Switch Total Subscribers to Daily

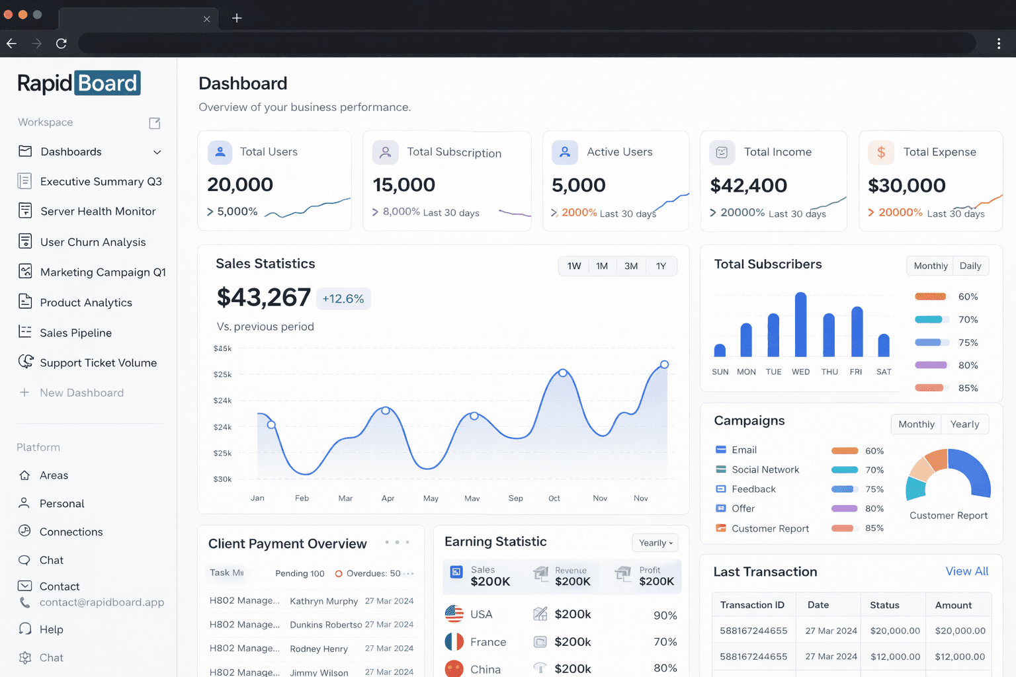click(970, 266)
